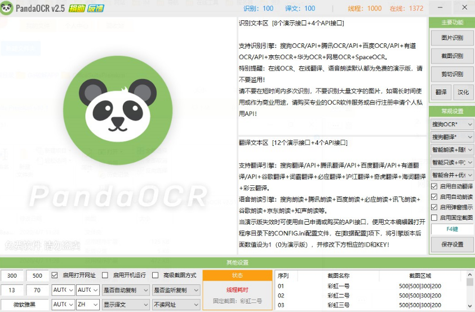Toggle 启用自动翻译 checkbox

434,186
